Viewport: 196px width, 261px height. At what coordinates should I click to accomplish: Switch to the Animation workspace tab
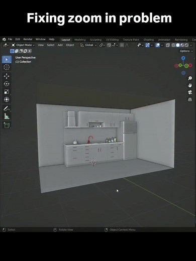coord(164,40)
